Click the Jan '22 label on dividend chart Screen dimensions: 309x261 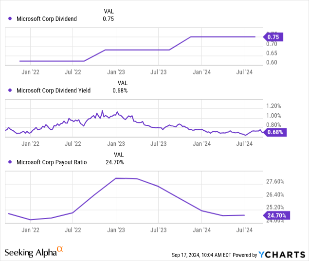pos(31,72)
